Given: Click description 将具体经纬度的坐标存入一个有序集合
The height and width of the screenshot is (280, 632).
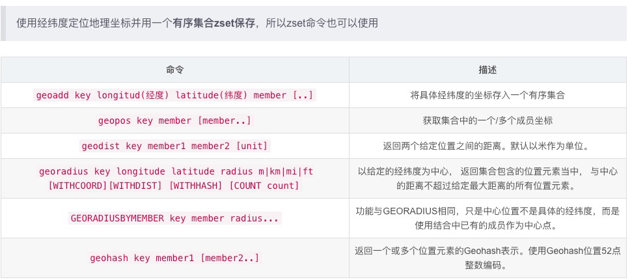Looking at the screenshot, I should coord(488,95).
